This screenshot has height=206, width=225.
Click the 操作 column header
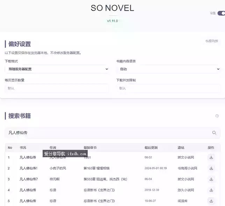click(x=211, y=147)
